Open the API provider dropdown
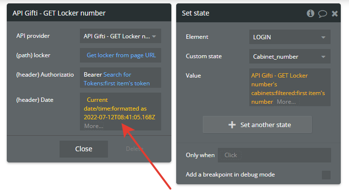Viewport: 349px width, 193px height. [x=121, y=36]
